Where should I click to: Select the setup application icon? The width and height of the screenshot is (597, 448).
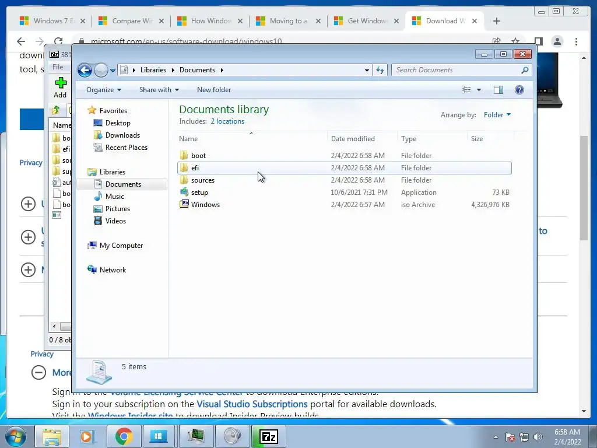184,192
